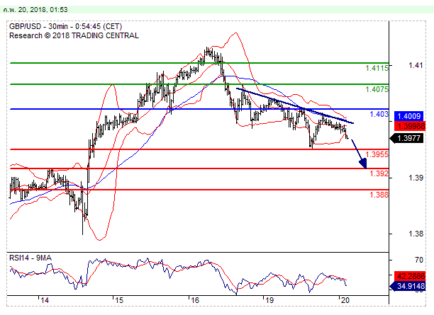Click the red 1.39988 price tag
Viewport: 434px width, 315px height.
point(410,126)
